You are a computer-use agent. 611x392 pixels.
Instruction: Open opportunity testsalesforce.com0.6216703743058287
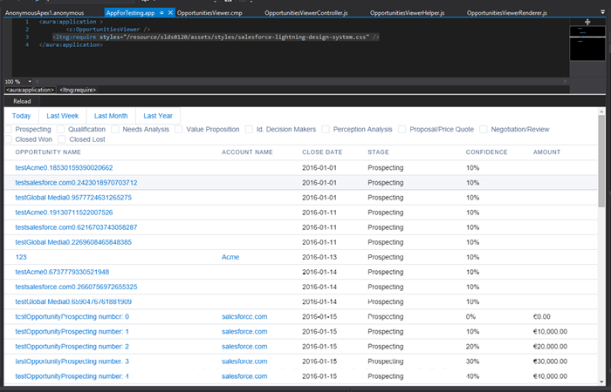click(x=76, y=227)
